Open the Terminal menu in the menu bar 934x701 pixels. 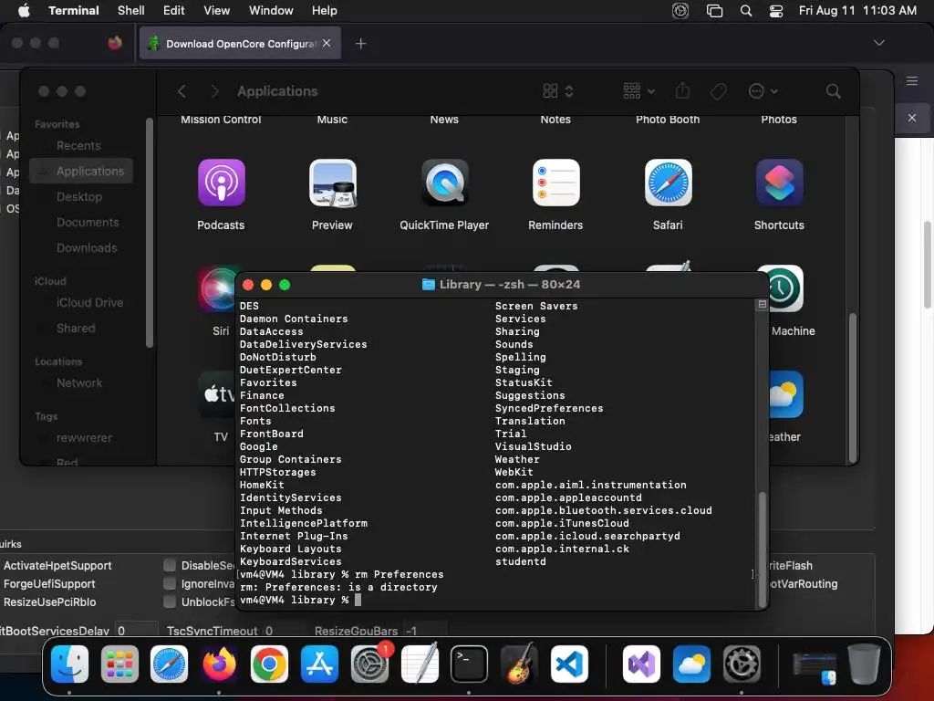(74, 11)
